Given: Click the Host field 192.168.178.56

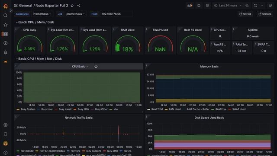Looking at the screenshot, I should tap(116, 14).
